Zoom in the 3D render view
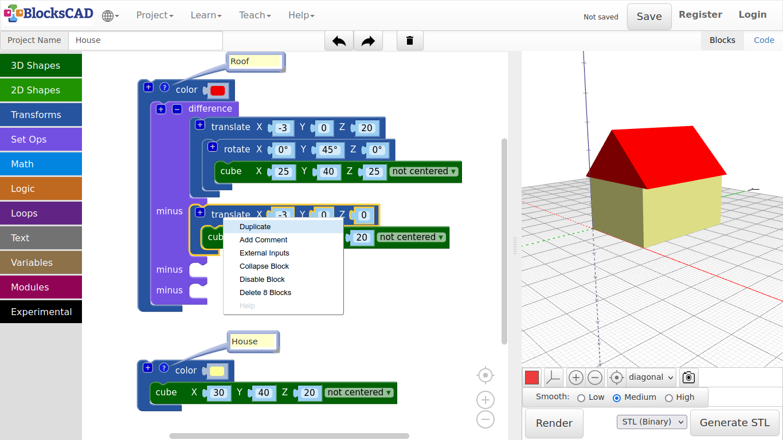This screenshot has width=783, height=440. [576, 378]
